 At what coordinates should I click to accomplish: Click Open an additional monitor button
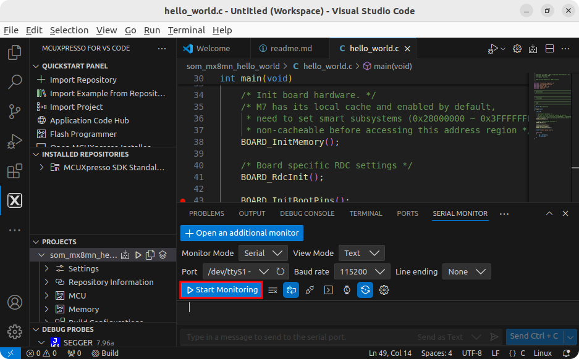(242, 233)
